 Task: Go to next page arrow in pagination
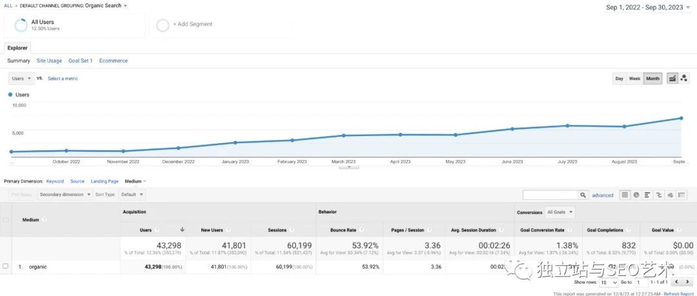pyautogui.click(x=687, y=282)
